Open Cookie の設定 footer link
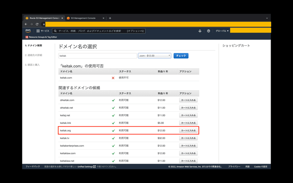 pyautogui.click(x=261, y=167)
